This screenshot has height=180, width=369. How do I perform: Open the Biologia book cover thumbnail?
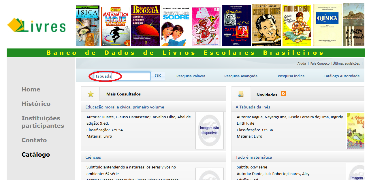pos(146,25)
